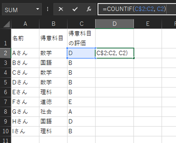176x143 pixels.
Task: Select row 10 header
Action: pos(5,131)
